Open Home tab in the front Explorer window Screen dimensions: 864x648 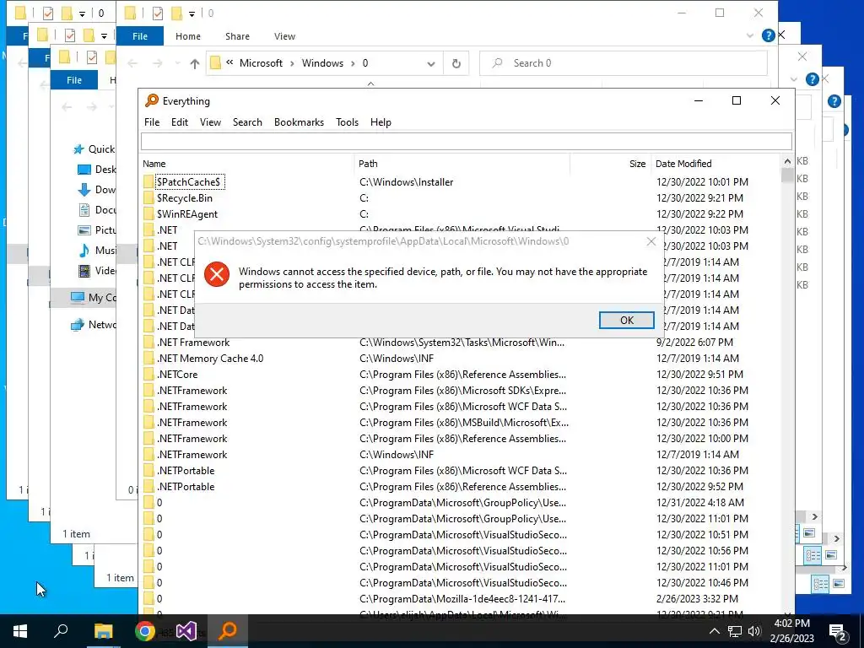(188, 36)
